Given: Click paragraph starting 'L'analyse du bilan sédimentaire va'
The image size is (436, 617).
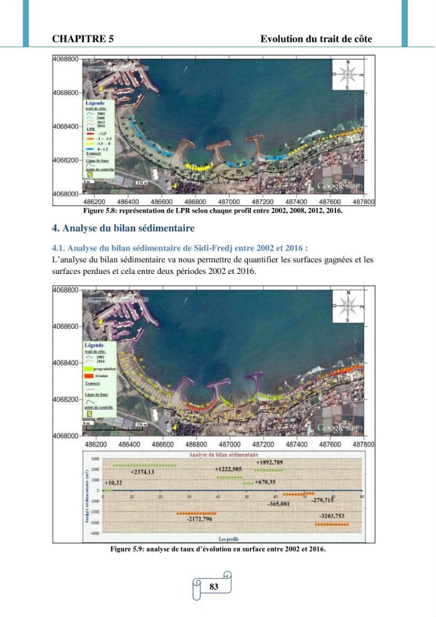Looking at the screenshot, I should (213, 265).
